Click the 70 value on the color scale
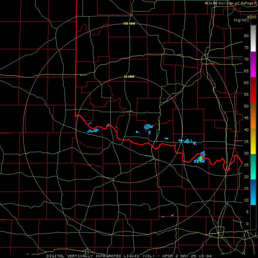 click(x=246, y=59)
